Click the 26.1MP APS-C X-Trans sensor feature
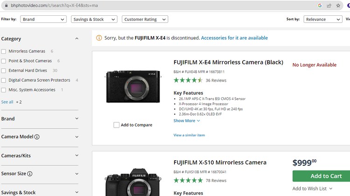This screenshot has width=350, height=196. tap(212, 99)
